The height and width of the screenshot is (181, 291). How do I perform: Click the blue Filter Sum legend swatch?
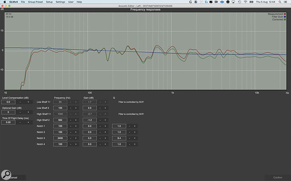(285, 17)
